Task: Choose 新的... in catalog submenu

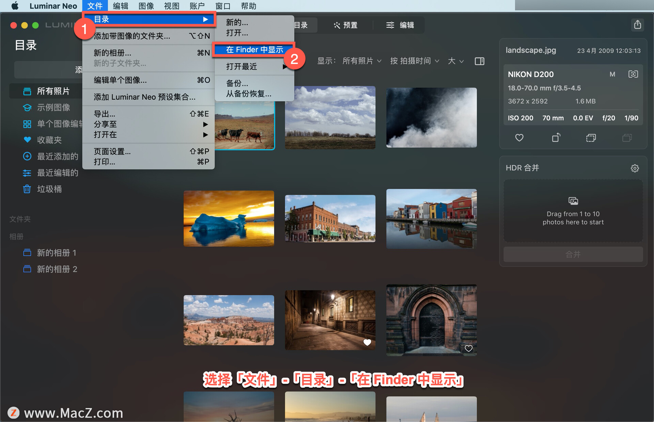Action: pos(254,22)
